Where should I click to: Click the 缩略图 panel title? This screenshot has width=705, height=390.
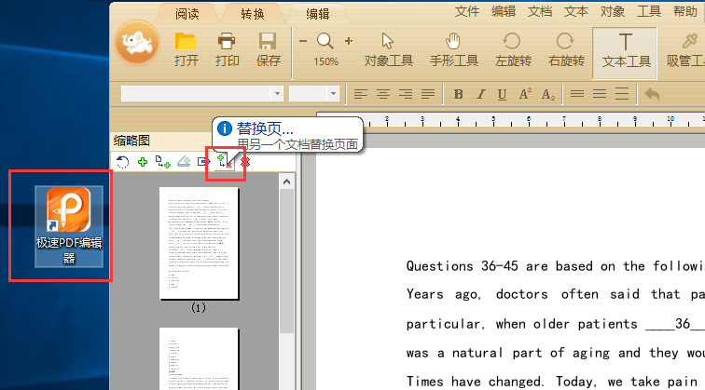tap(131, 141)
